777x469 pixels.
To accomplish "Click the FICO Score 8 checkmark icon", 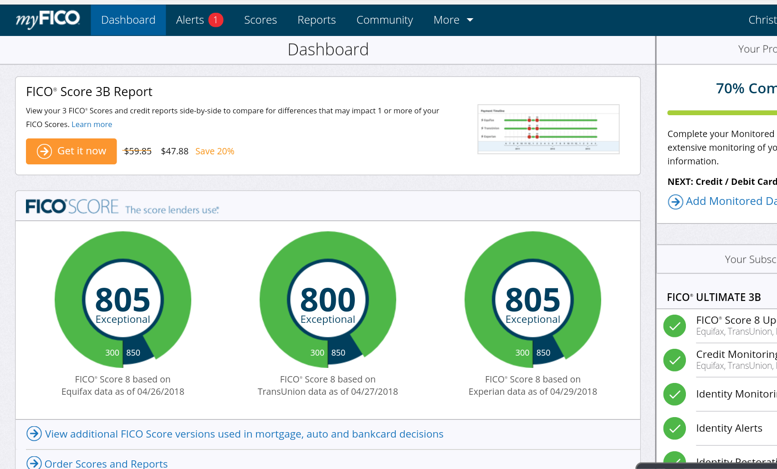I will (x=675, y=326).
